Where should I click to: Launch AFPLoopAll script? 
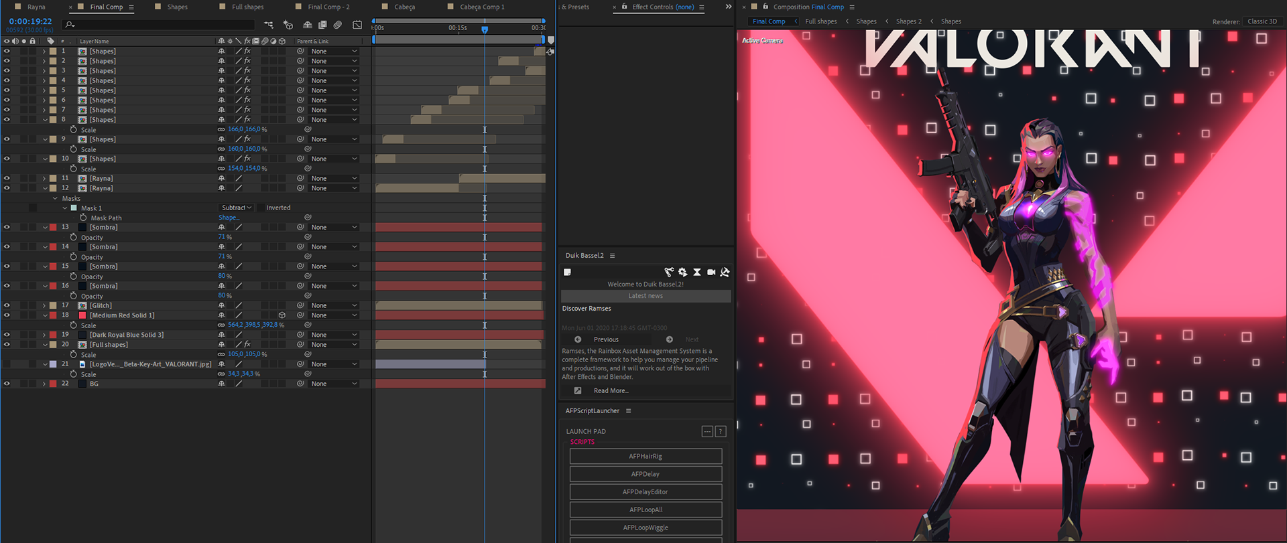(x=646, y=510)
